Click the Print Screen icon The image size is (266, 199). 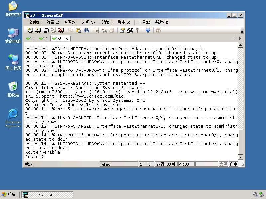pyautogui.click(x=97, y=30)
